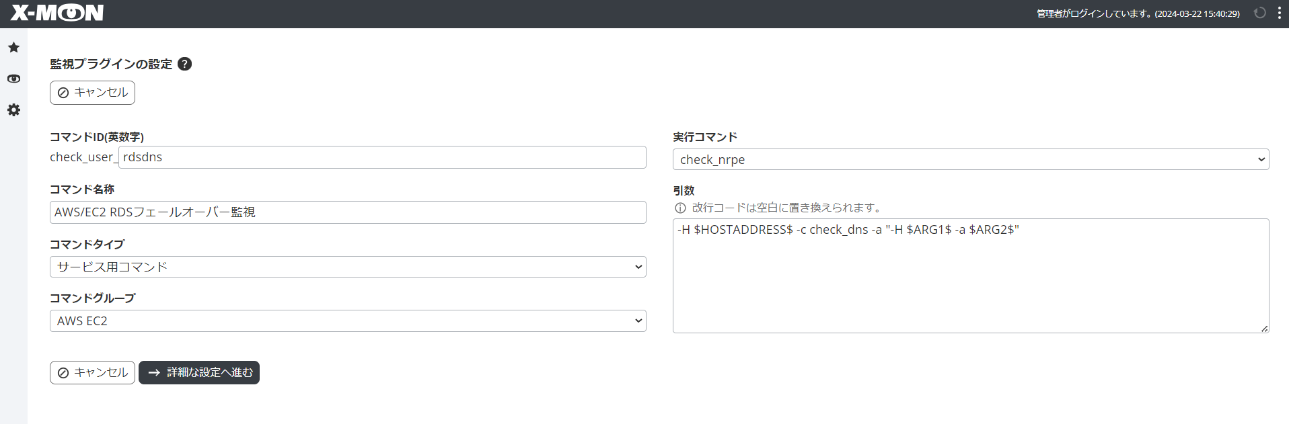
Task: Click the 監視プラグインの設定 heading
Action: coord(111,64)
